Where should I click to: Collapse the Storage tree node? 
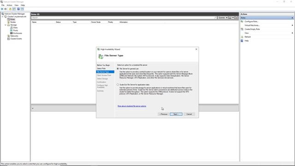6,25
